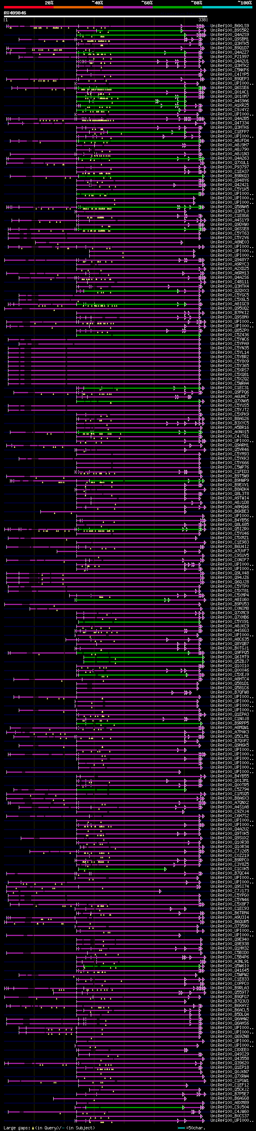
Task: Select hit label UniRef100_A6RH13
Action: tap(230, 273)
